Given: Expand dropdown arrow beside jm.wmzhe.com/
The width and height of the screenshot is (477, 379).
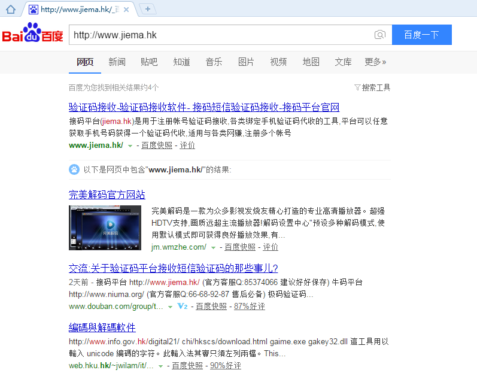Looking at the screenshot, I should 214,247.
